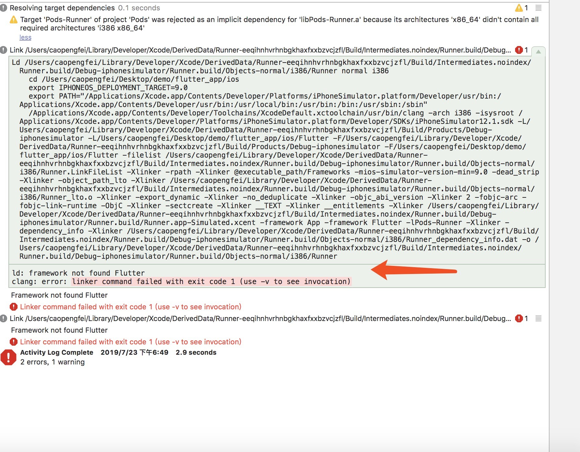Click first 'Framework not found Flutter' message

point(59,295)
